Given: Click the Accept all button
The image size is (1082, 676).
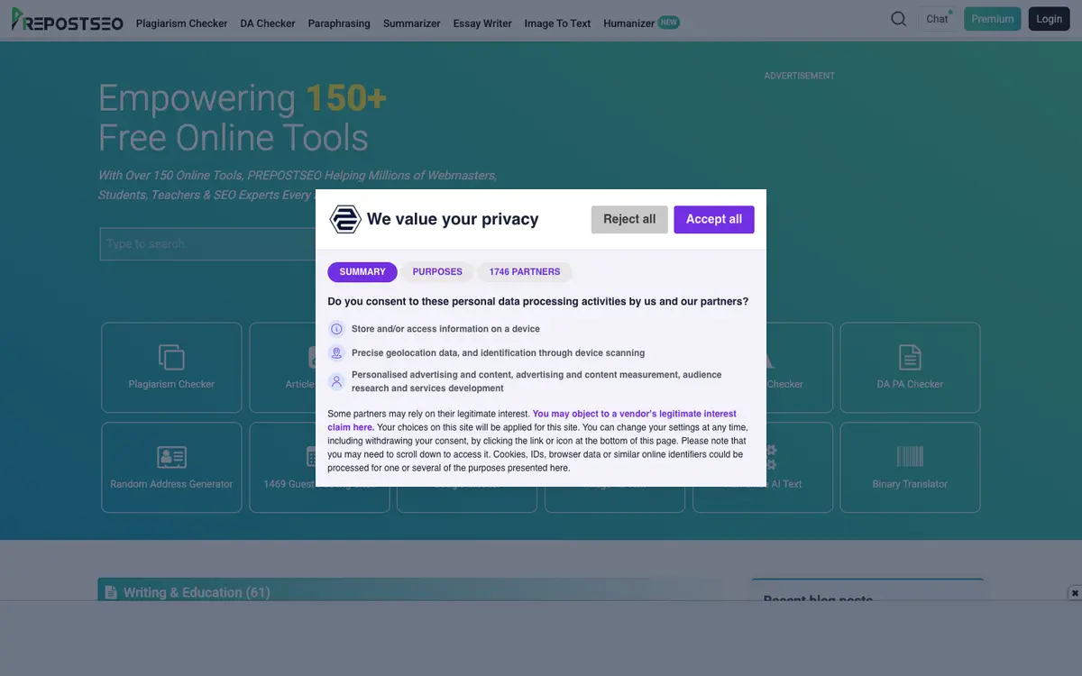Looking at the screenshot, I should [714, 219].
